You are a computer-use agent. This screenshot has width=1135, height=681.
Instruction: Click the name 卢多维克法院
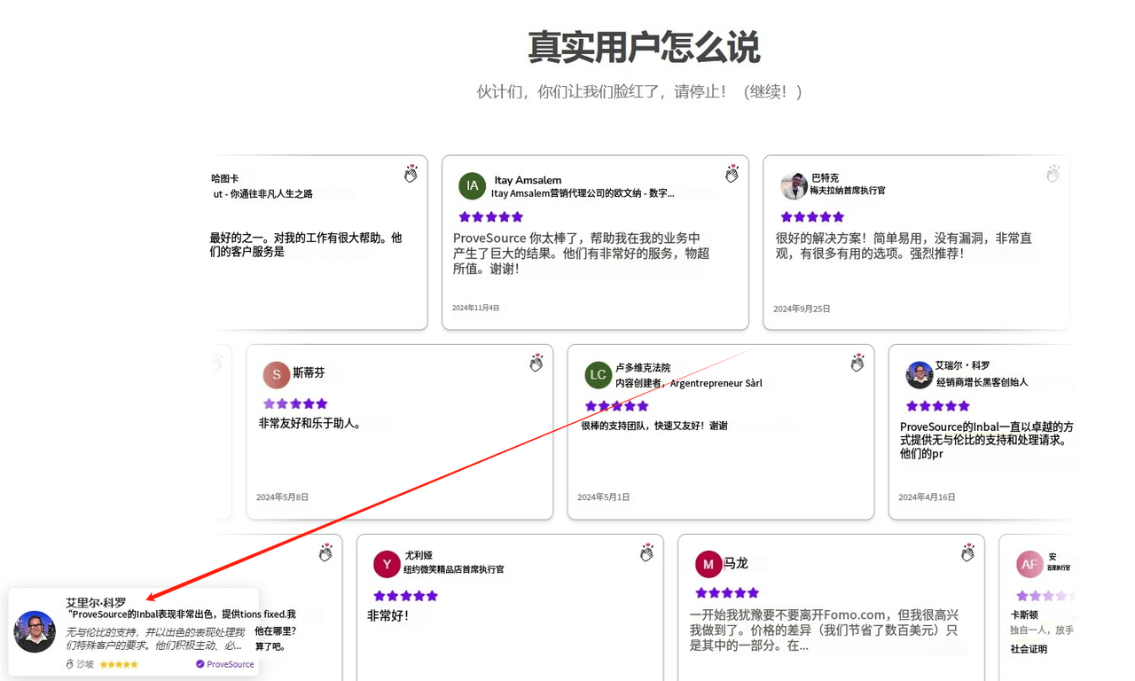click(643, 367)
